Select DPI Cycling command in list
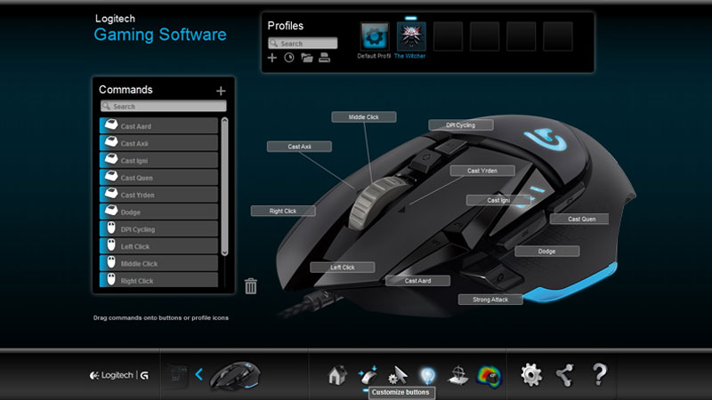712x400 pixels. click(x=159, y=229)
